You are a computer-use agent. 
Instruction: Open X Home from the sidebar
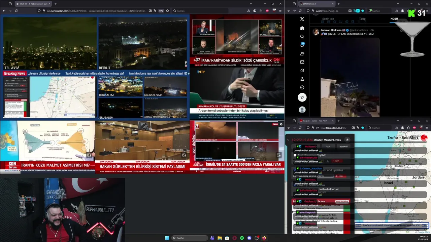coord(302,28)
